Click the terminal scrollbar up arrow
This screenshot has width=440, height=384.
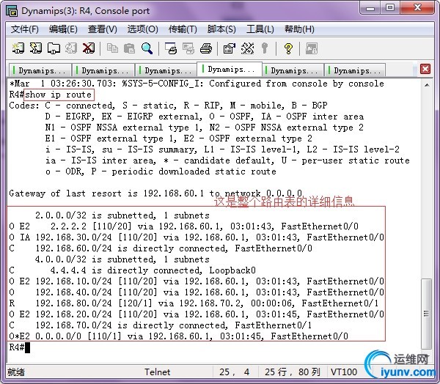point(427,85)
